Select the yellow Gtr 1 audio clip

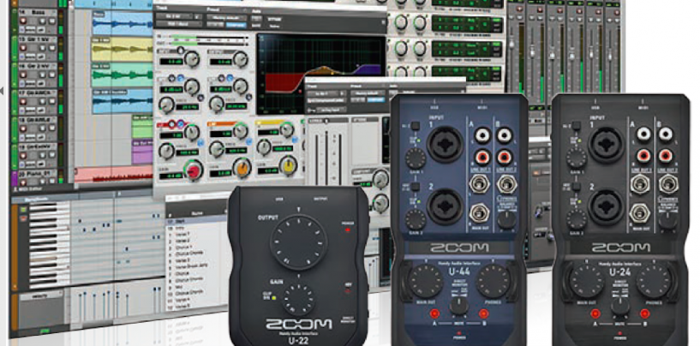(123, 50)
